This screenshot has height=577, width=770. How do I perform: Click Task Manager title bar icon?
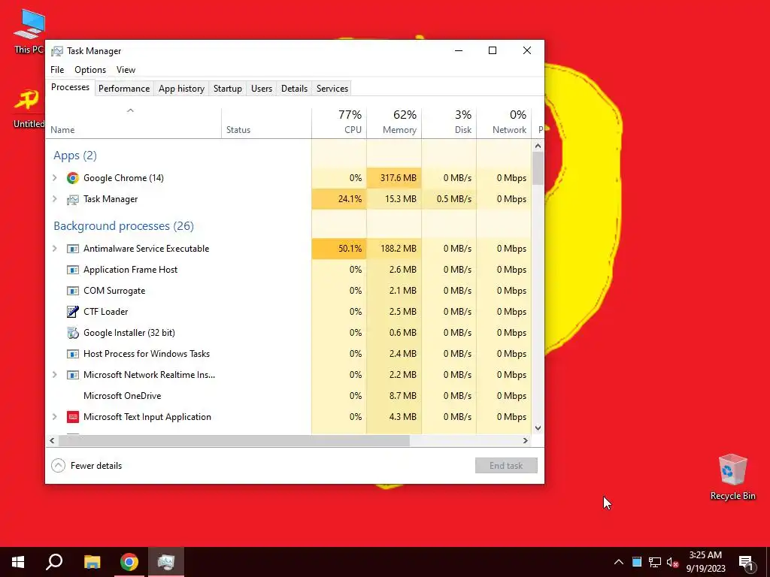point(57,51)
